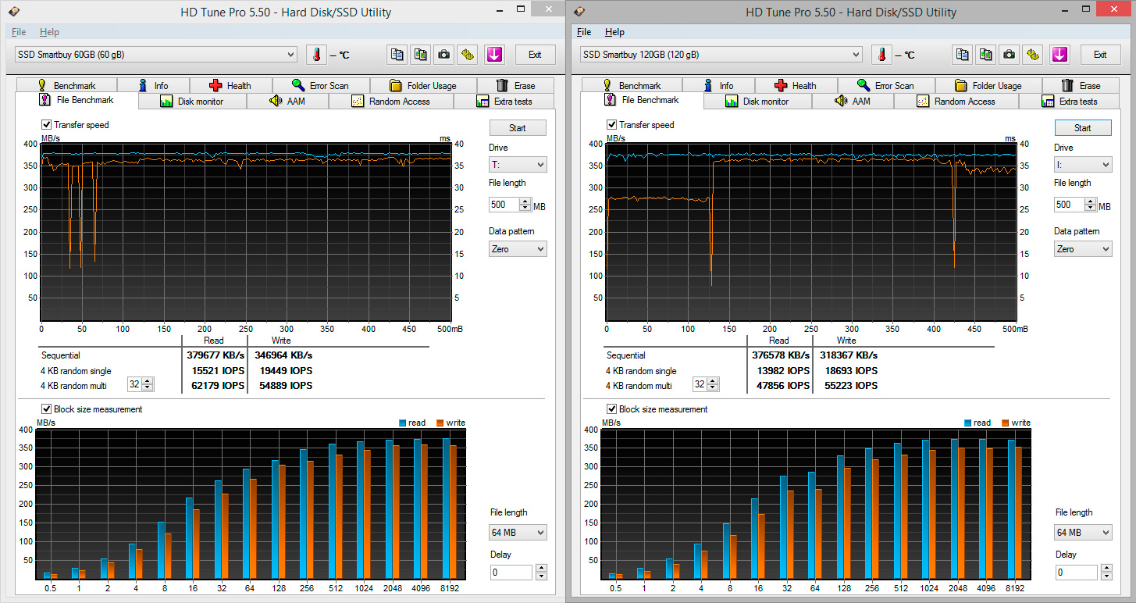Open the Random Access tab in the 120GB window

click(x=956, y=102)
